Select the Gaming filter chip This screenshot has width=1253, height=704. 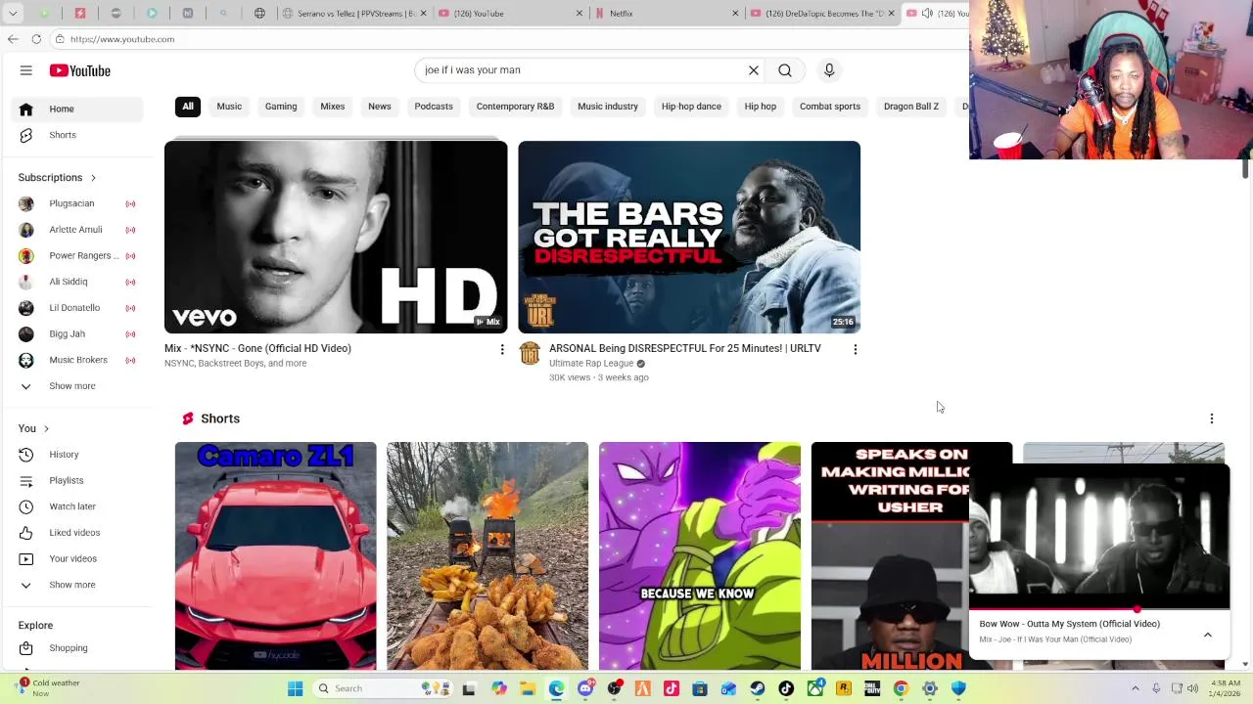pos(281,107)
